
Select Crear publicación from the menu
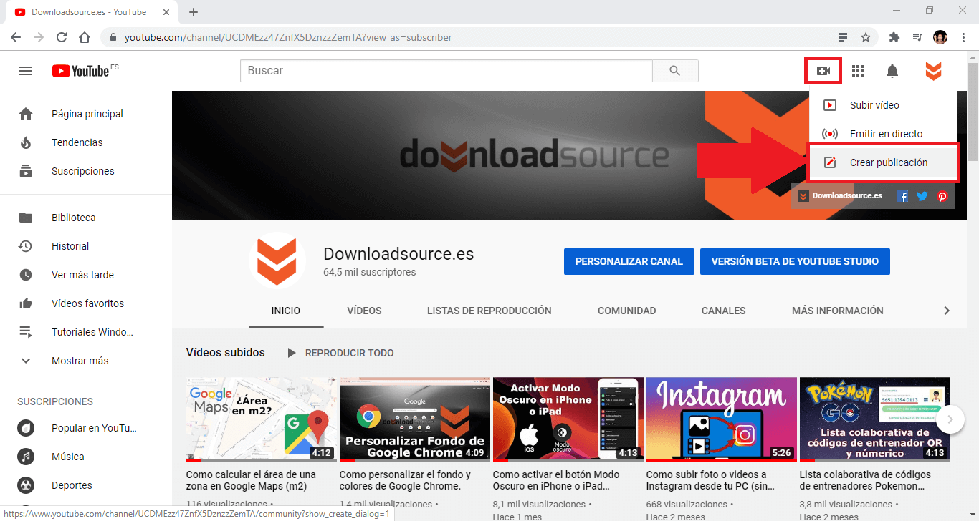883,162
